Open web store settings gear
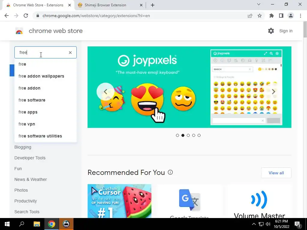 [271, 31]
